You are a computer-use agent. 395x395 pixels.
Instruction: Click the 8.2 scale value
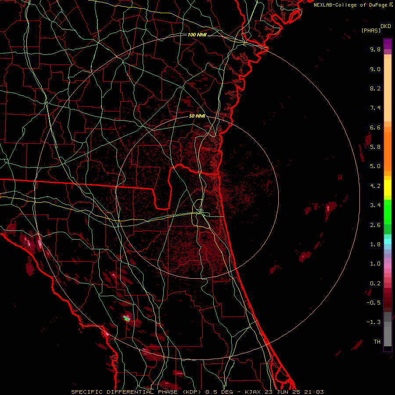pyautogui.click(x=375, y=88)
